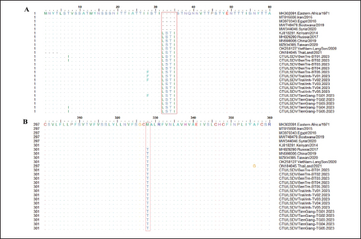This screenshot has width=361, height=239.
Task: Select CTU/LSDV/TienGiang-TG05.2023 label in panel B
Action: coord(306,228)
